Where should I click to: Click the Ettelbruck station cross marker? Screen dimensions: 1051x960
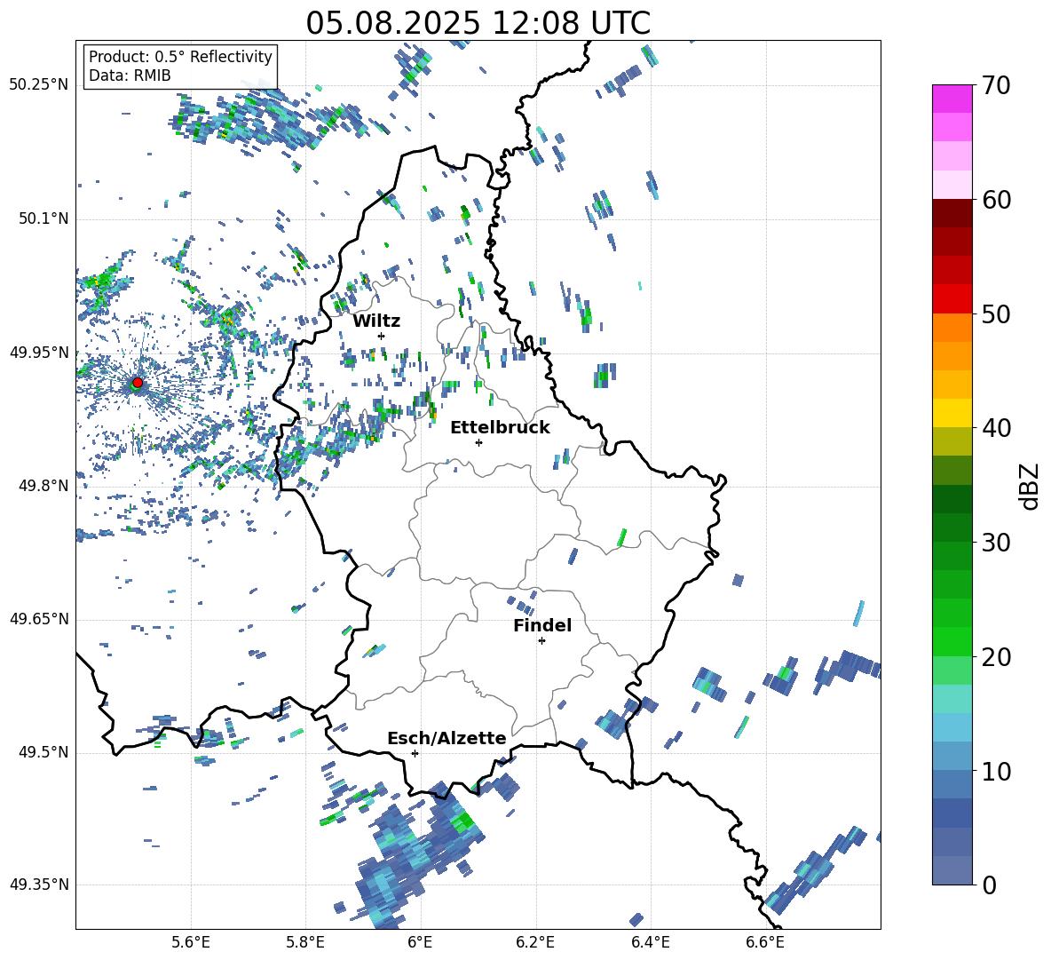pyautogui.click(x=478, y=442)
